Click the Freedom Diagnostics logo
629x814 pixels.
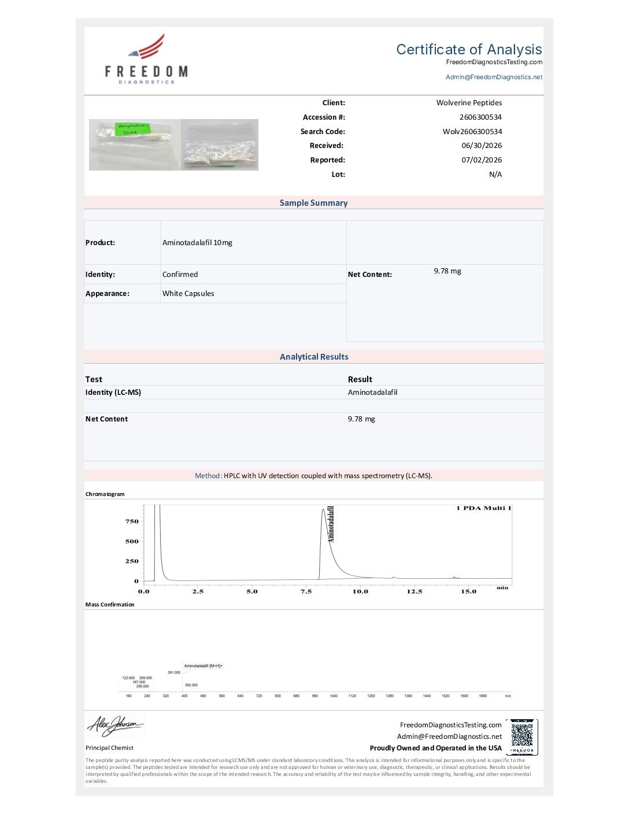(x=146, y=59)
